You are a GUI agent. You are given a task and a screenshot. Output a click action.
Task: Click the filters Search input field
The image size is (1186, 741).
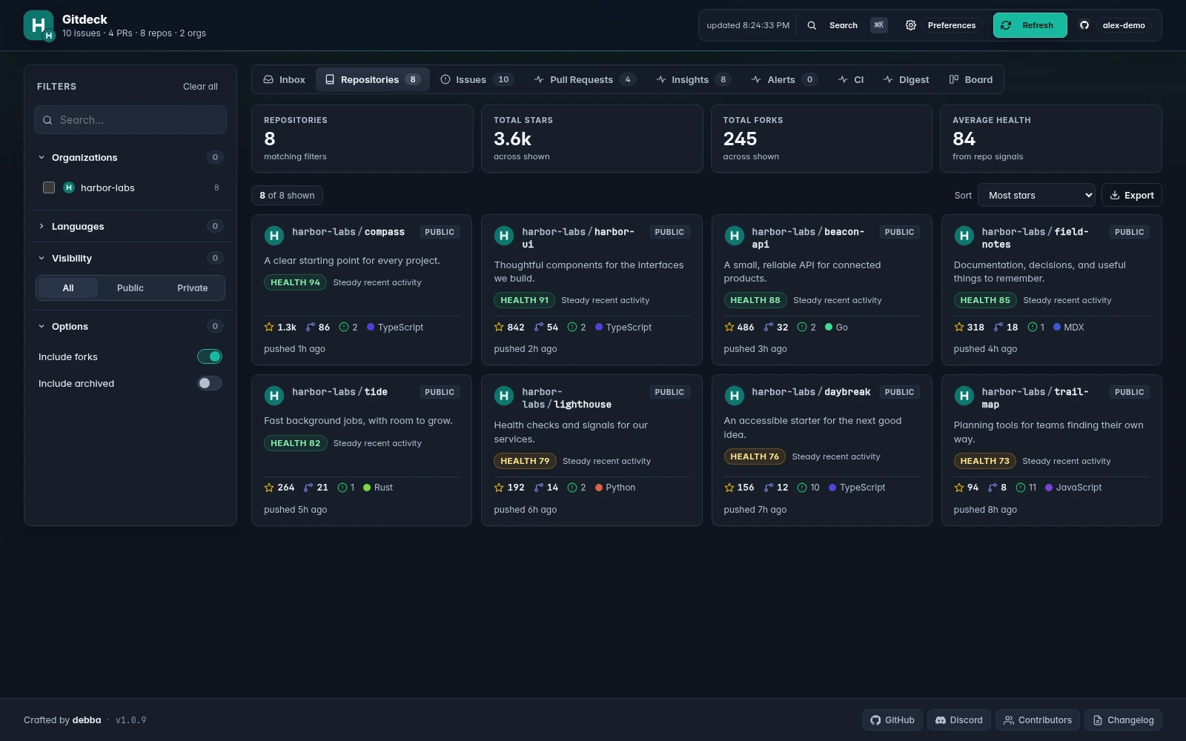click(130, 120)
